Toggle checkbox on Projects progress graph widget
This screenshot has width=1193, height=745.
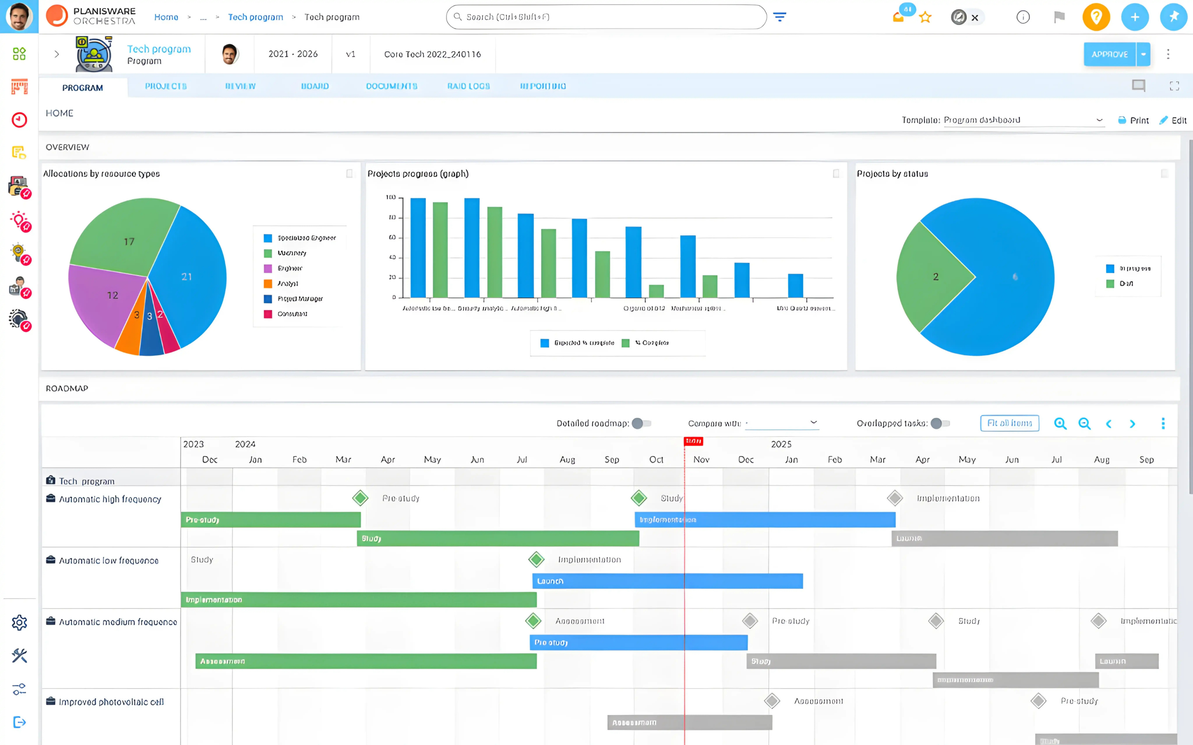click(836, 173)
